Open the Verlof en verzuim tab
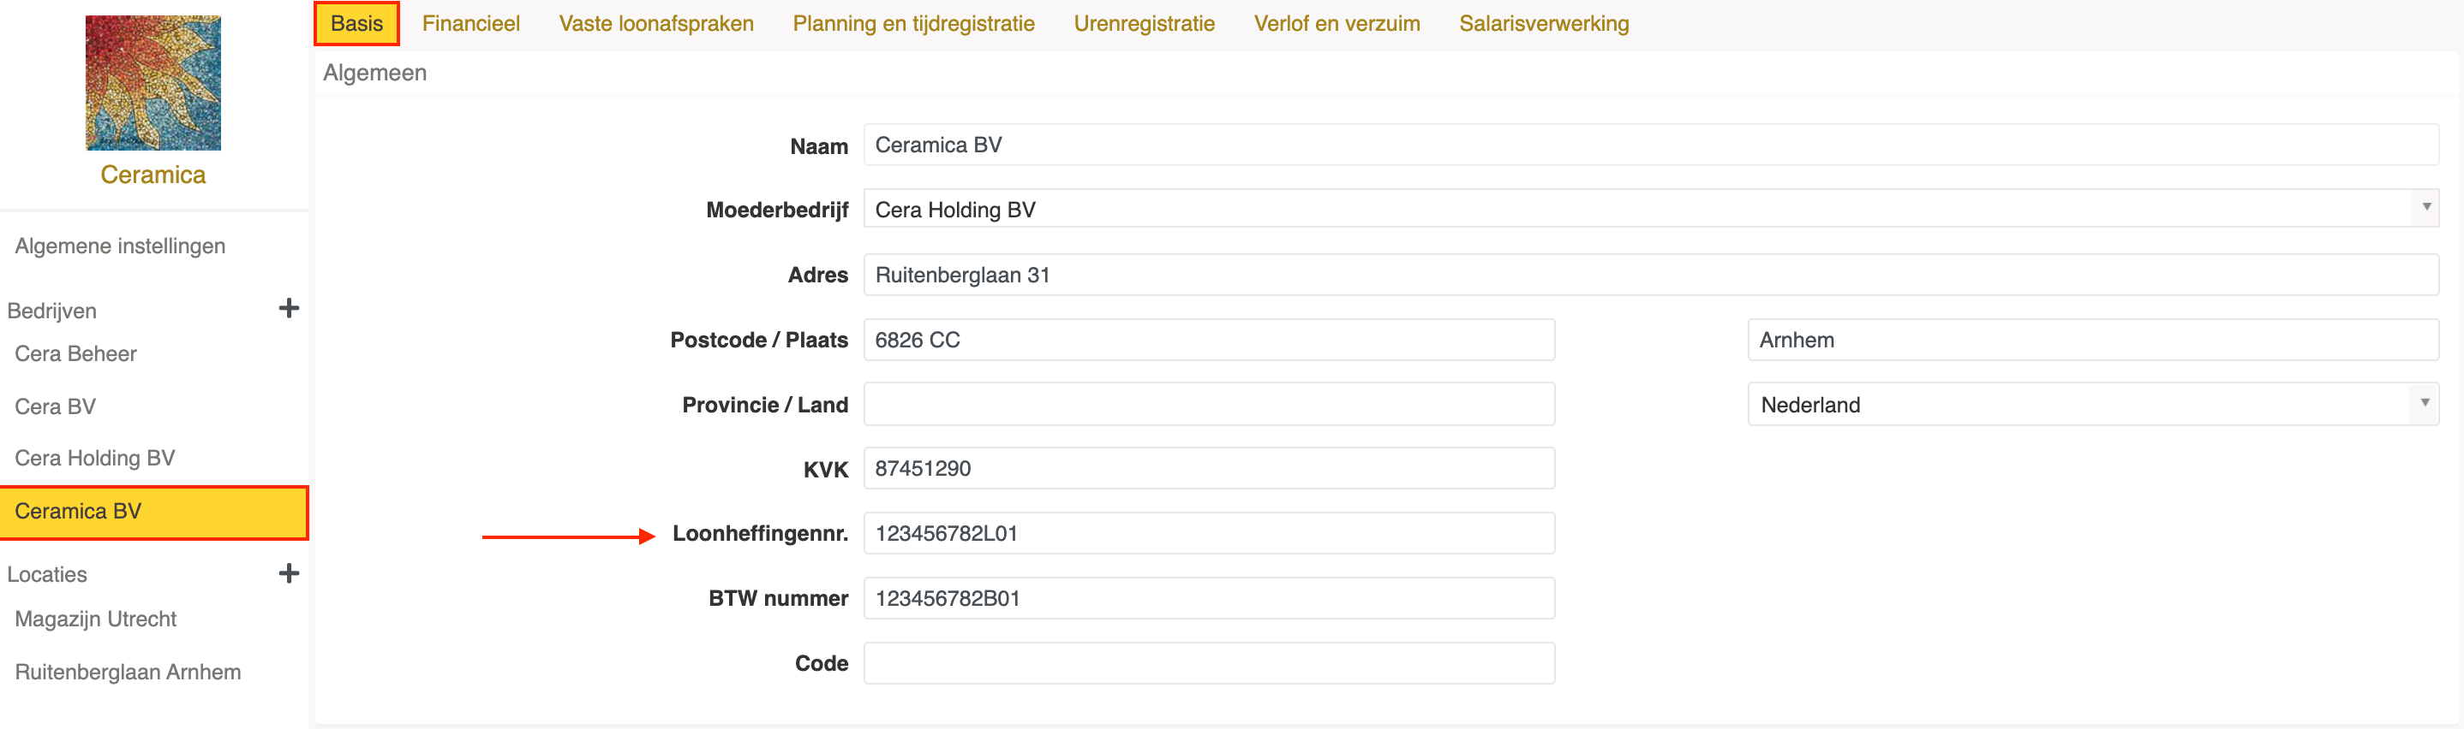This screenshot has height=729, width=2464. click(1336, 23)
